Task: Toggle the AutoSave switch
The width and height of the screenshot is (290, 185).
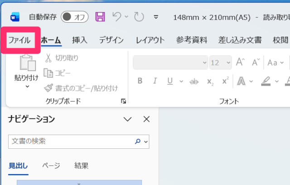Action: tap(74, 17)
